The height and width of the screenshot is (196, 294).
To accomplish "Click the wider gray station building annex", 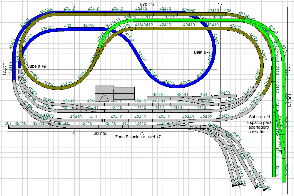I will click(124, 93).
